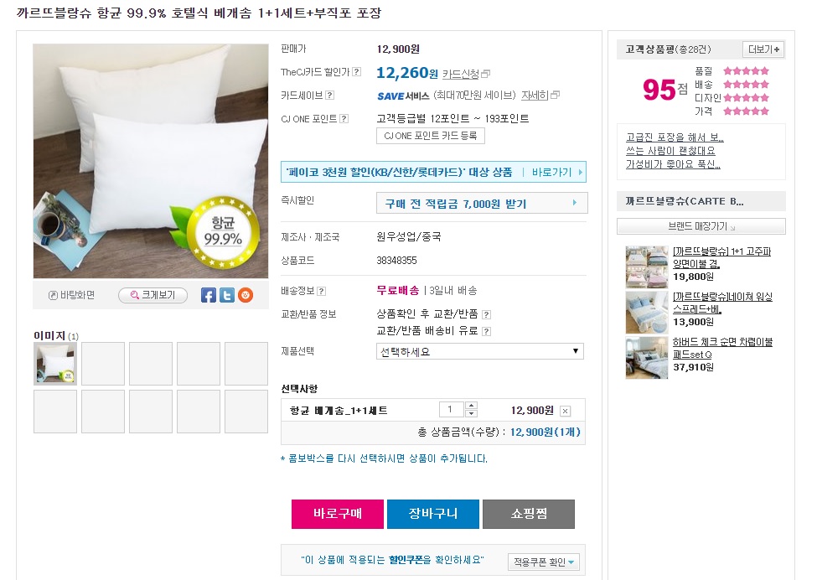Click help icon beside CJ ONE 포인트
The image size is (817, 580).
[344, 119]
